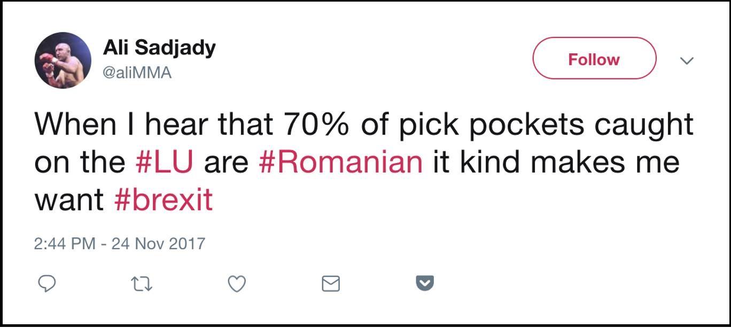Expand the tweet options chevron menu
The image size is (731, 328).
pyautogui.click(x=686, y=60)
